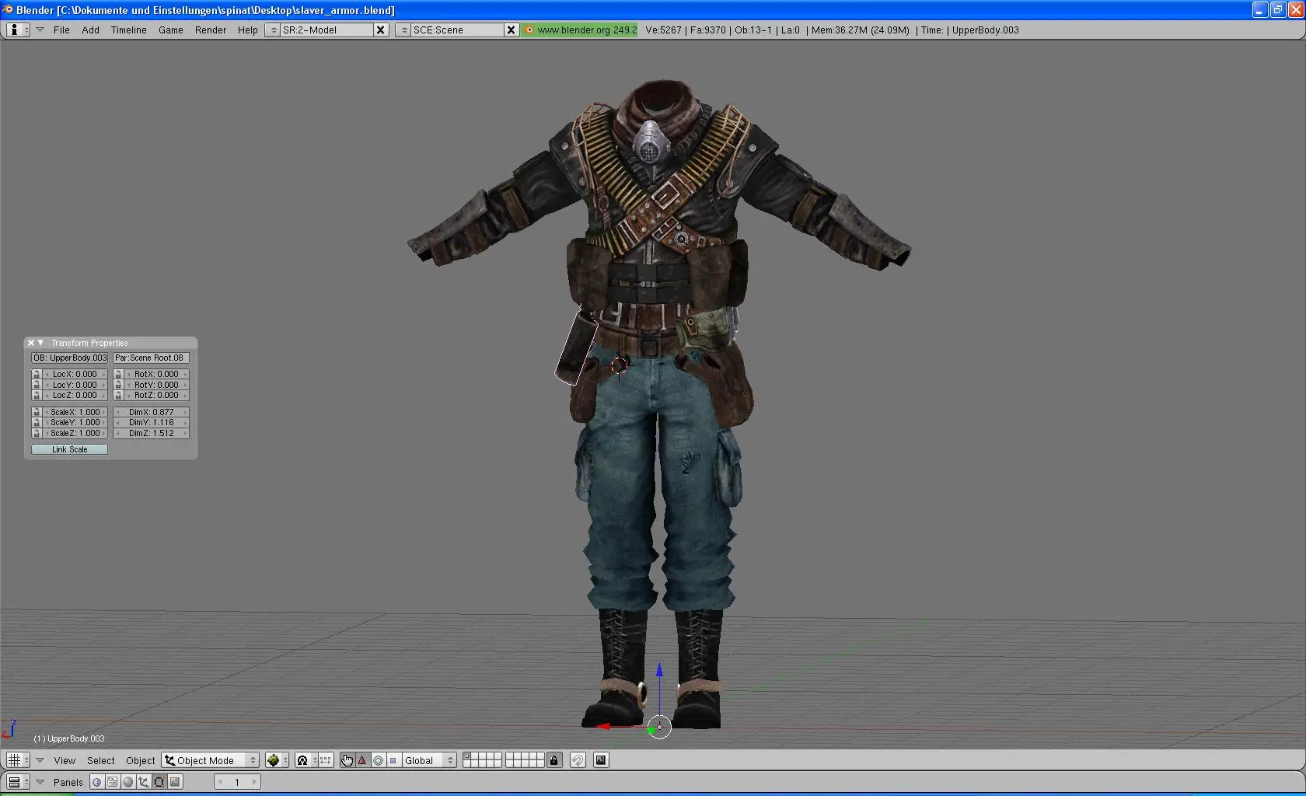The width and height of the screenshot is (1306, 796).
Task: Click the Link Scale button
Action: [x=69, y=449]
